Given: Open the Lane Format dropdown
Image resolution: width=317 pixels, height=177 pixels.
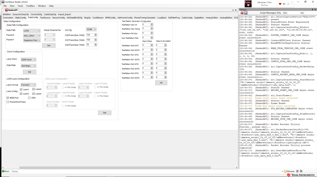Looking at the screenshot, I should [x=28, y=85].
